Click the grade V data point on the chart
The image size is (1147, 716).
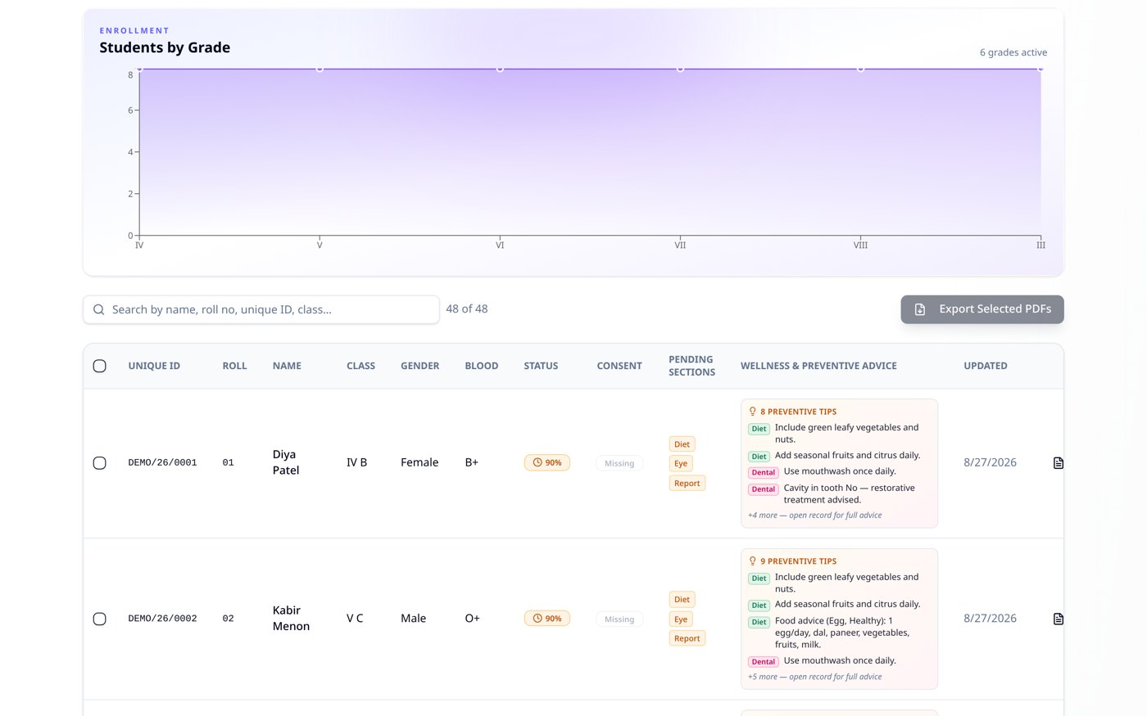coord(320,69)
